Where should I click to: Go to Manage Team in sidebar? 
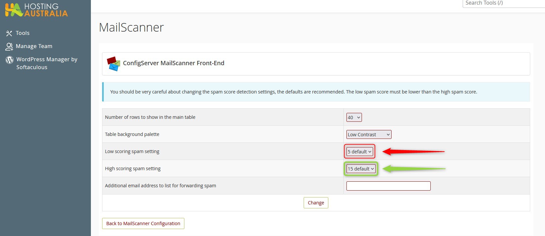pos(34,46)
